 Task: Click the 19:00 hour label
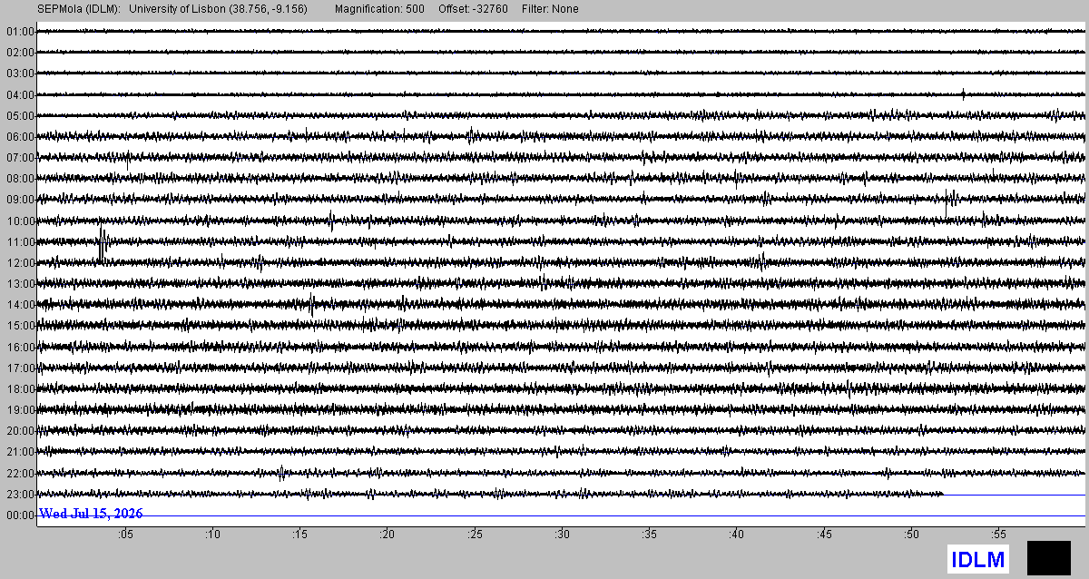pos(20,410)
